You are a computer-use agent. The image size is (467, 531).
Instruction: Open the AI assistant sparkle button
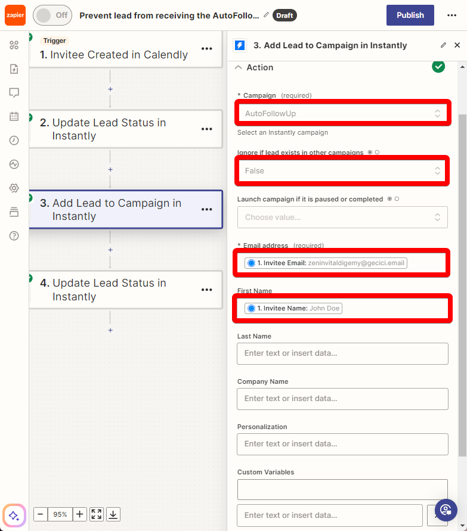pyautogui.click(x=14, y=516)
